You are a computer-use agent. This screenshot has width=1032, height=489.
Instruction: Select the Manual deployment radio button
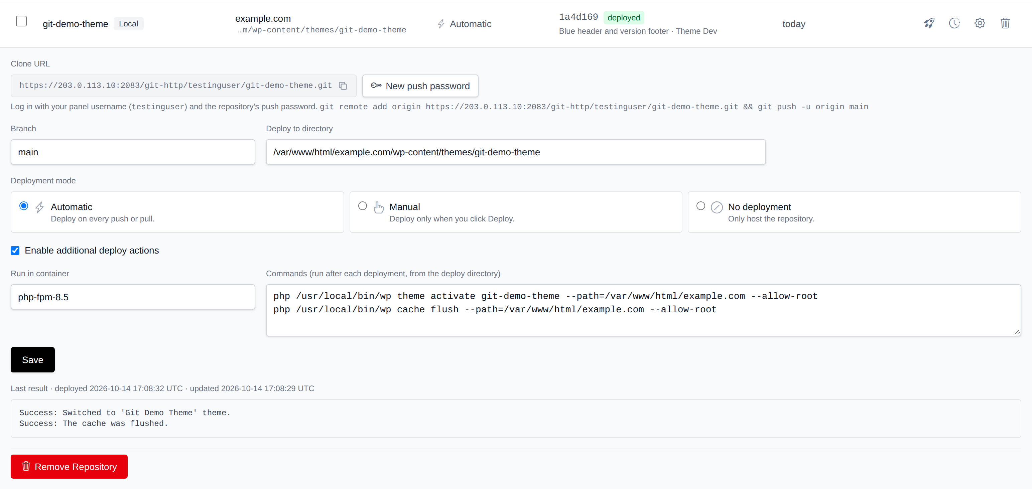pyautogui.click(x=363, y=206)
